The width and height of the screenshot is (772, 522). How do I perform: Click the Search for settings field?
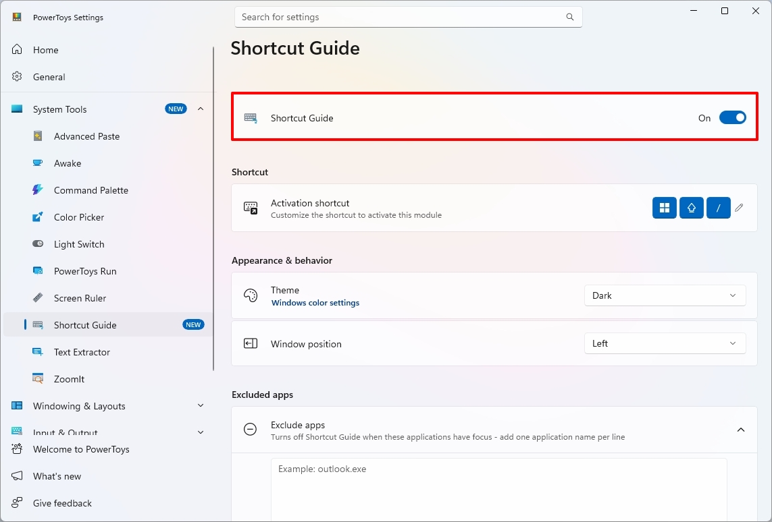coord(408,18)
